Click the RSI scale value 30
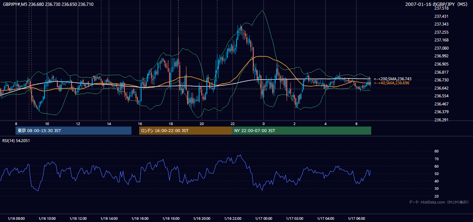473x222 pixels. (436, 189)
